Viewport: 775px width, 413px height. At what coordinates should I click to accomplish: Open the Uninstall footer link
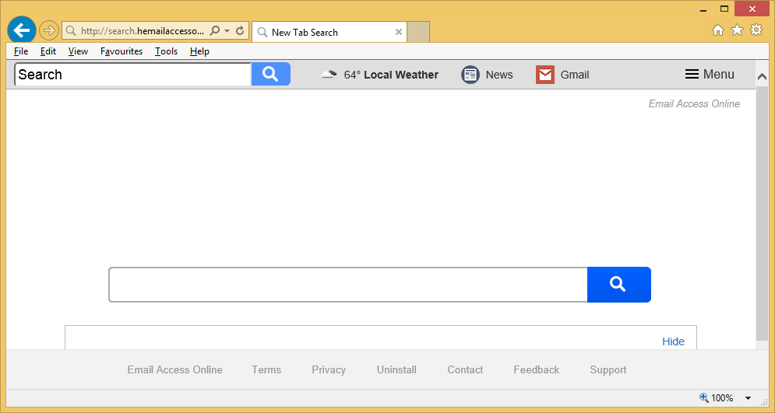(396, 369)
